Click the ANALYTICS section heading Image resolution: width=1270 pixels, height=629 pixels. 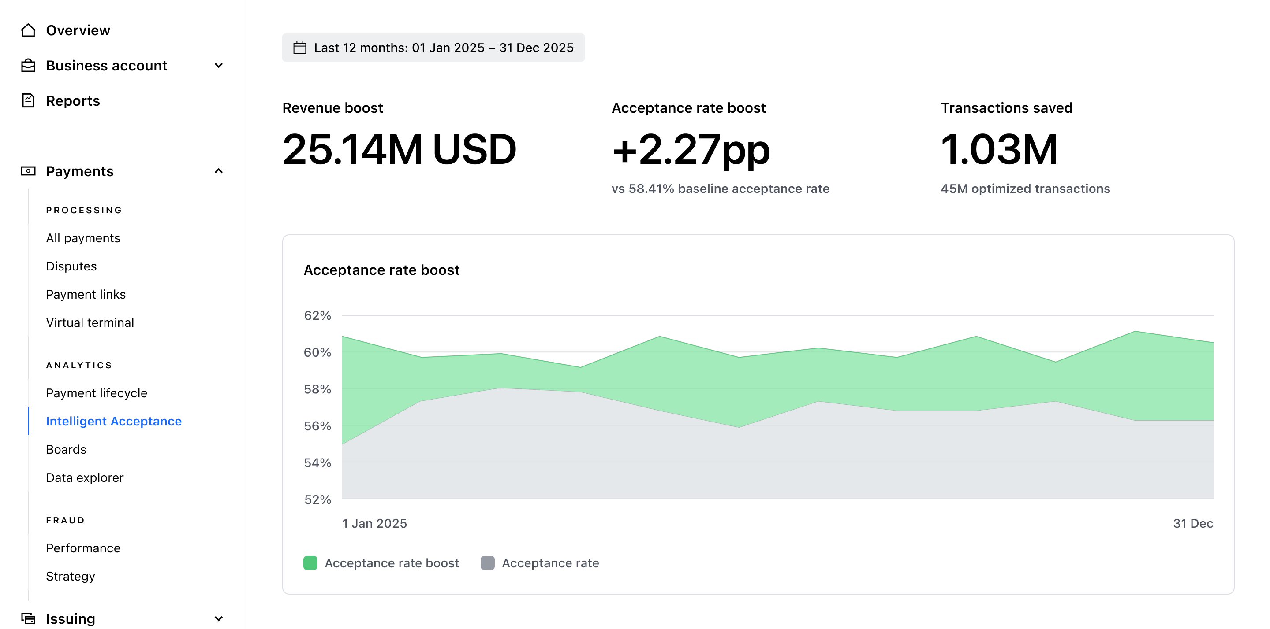click(x=79, y=365)
